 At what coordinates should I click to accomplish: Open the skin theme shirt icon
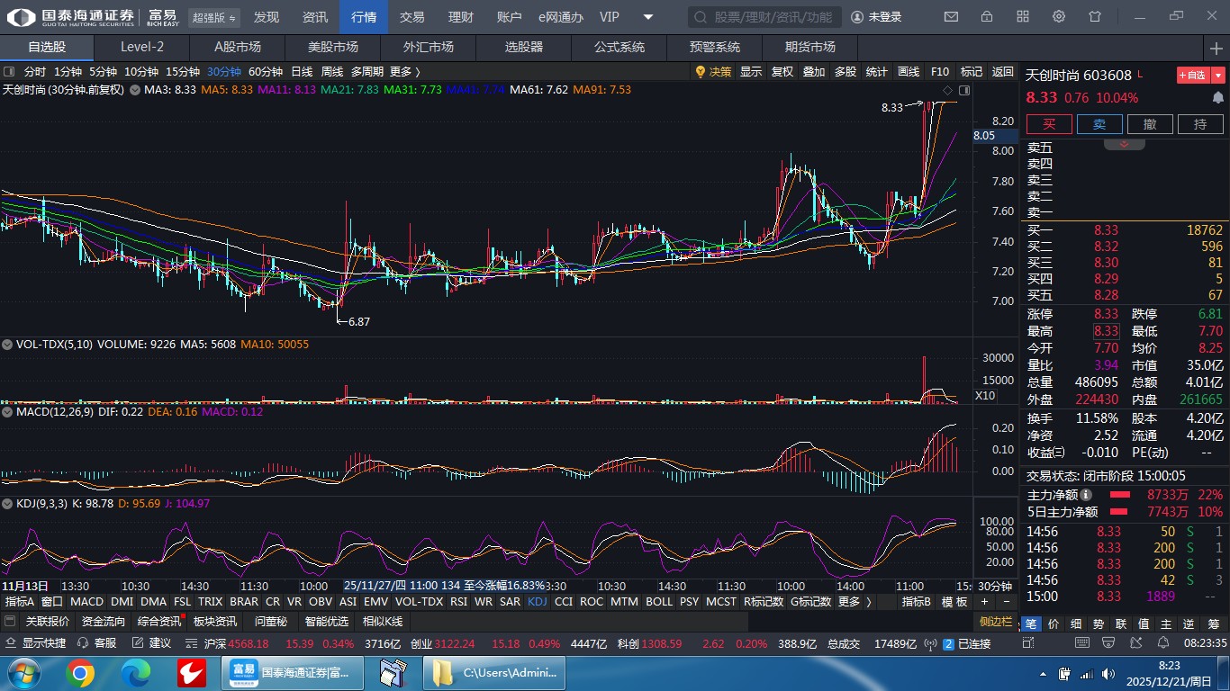click(1095, 17)
